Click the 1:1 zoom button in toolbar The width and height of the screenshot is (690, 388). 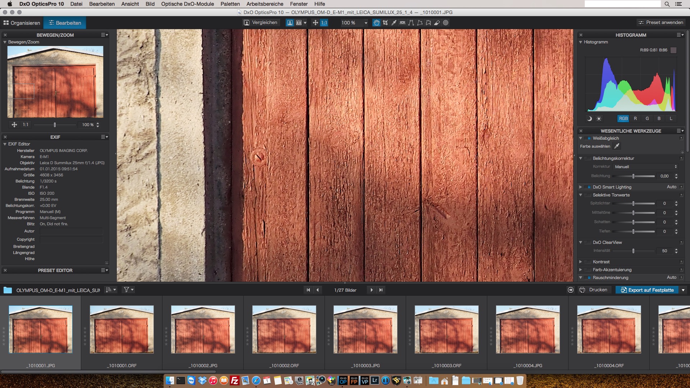324,23
